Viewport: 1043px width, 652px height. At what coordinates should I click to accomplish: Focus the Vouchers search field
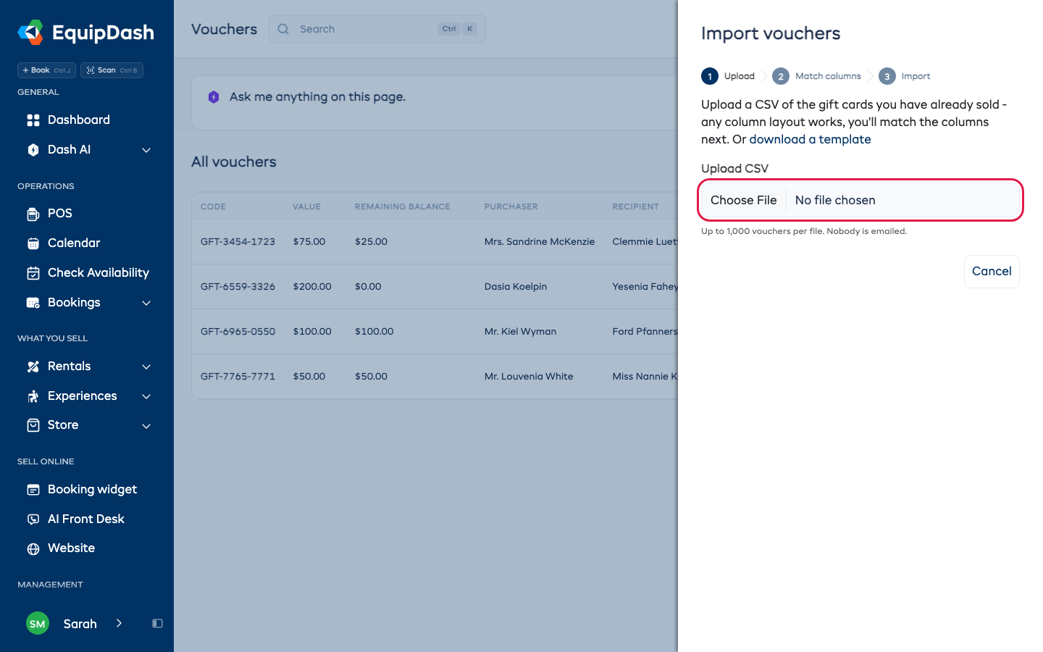coord(377,29)
